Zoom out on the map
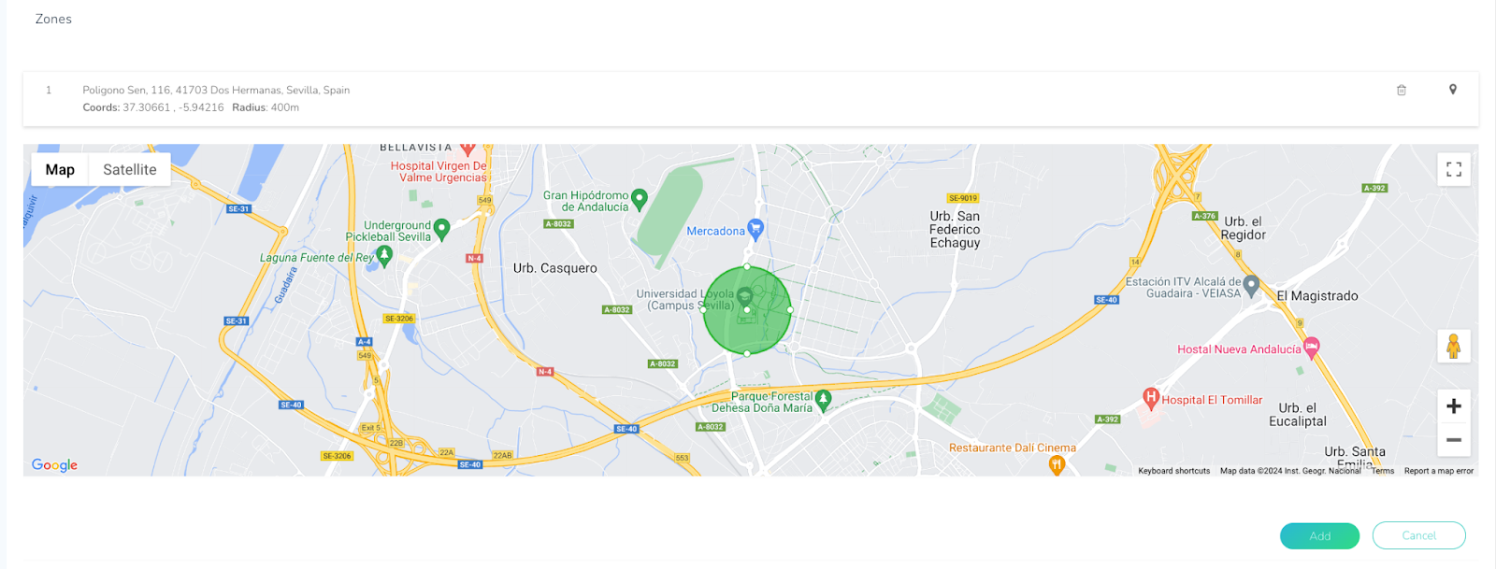 coord(1454,440)
